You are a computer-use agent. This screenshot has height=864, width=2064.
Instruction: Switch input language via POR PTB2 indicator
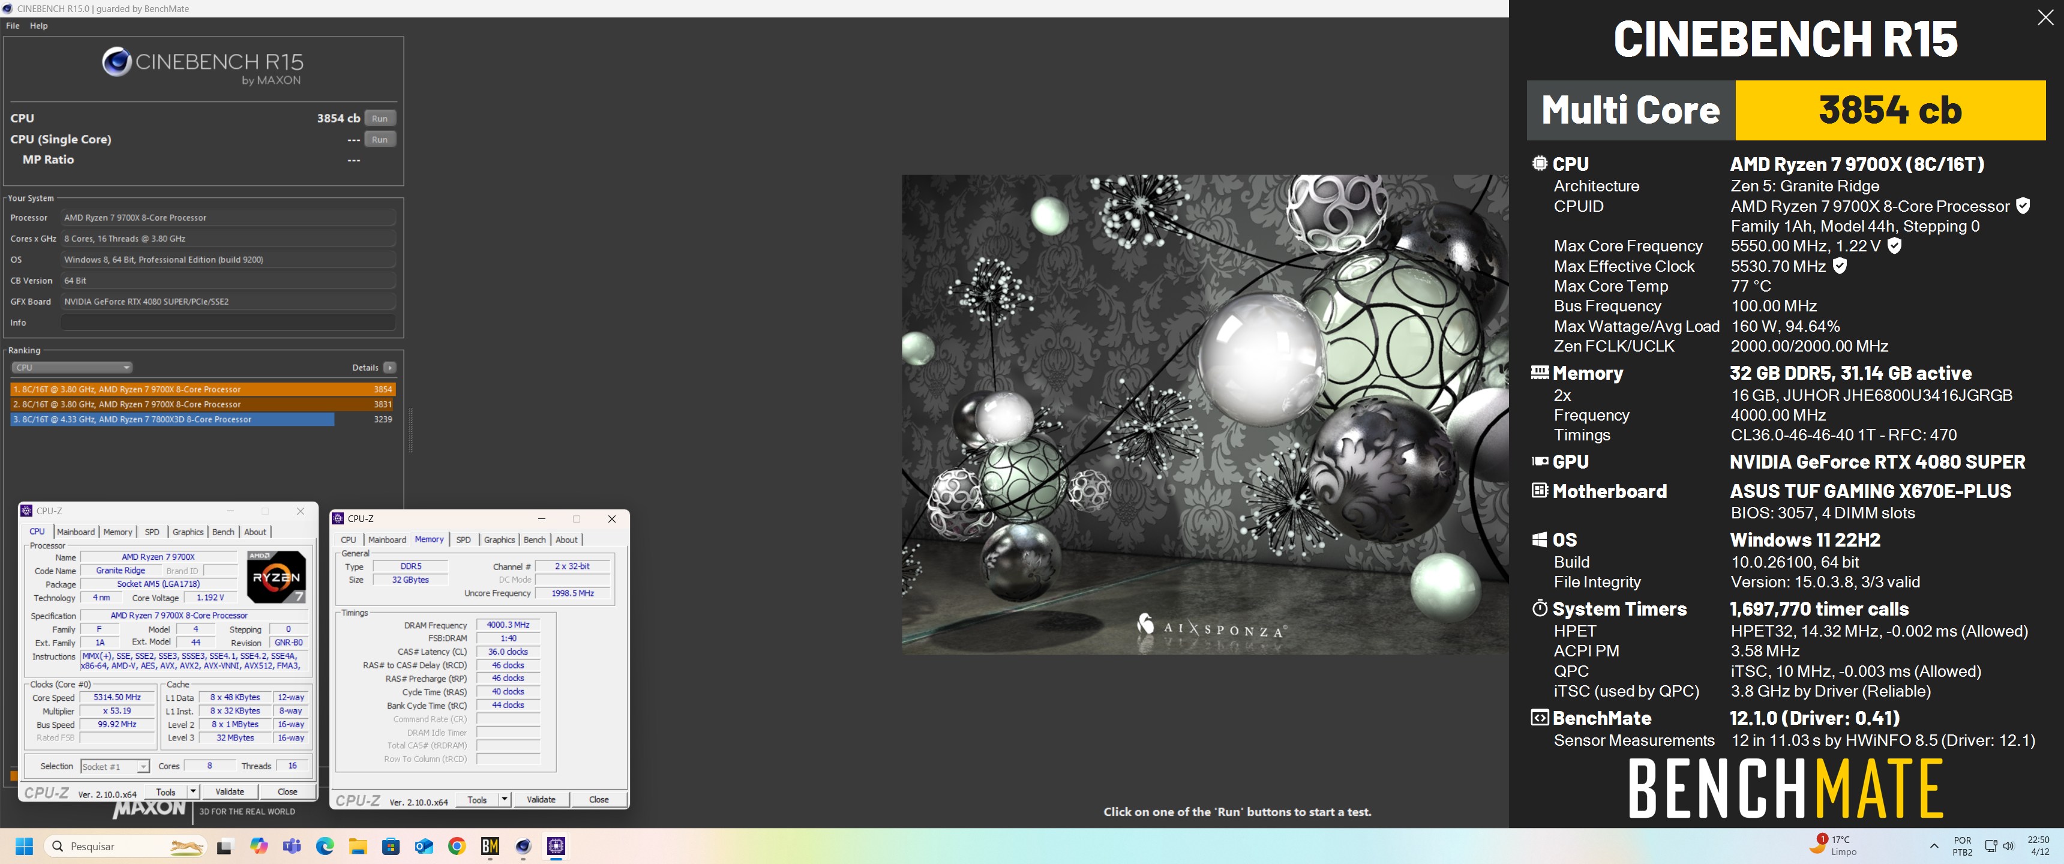[x=1962, y=845]
